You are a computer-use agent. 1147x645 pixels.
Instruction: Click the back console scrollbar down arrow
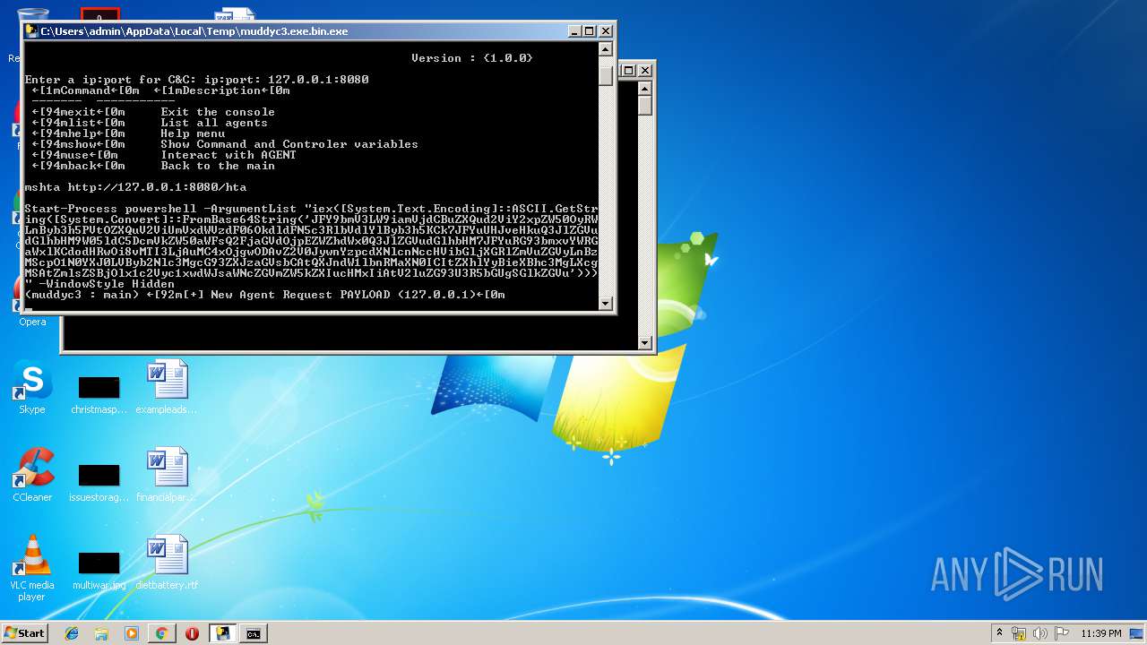644,343
